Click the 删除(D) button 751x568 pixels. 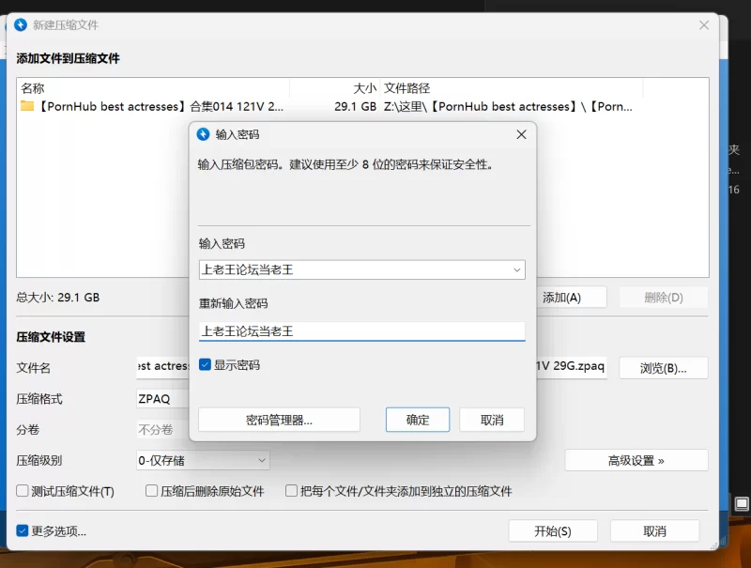coord(664,298)
